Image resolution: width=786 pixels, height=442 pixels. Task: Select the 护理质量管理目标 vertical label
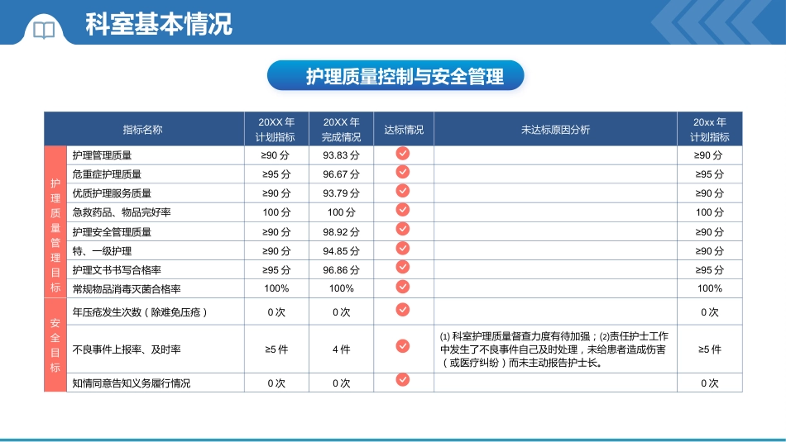click(55, 235)
